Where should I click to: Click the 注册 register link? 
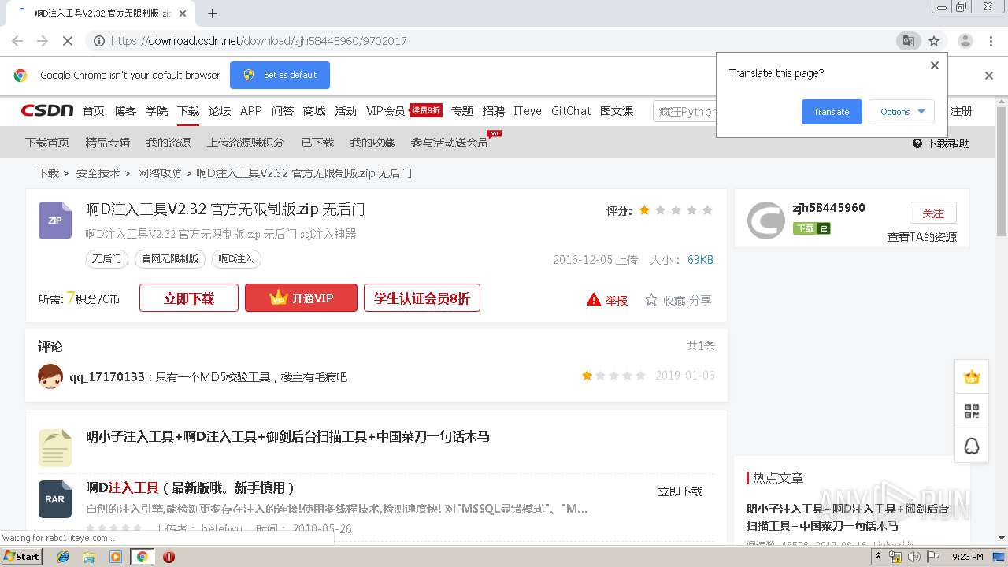click(x=961, y=111)
